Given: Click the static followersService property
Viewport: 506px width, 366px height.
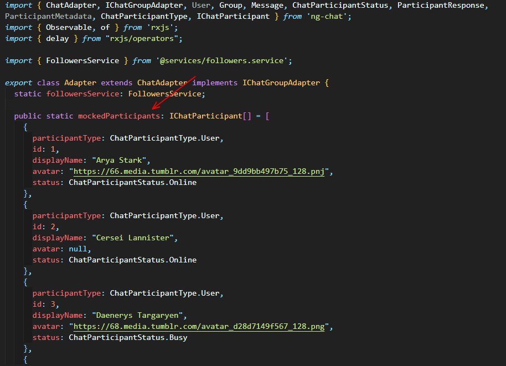Looking at the screenshot, I should click(82, 94).
